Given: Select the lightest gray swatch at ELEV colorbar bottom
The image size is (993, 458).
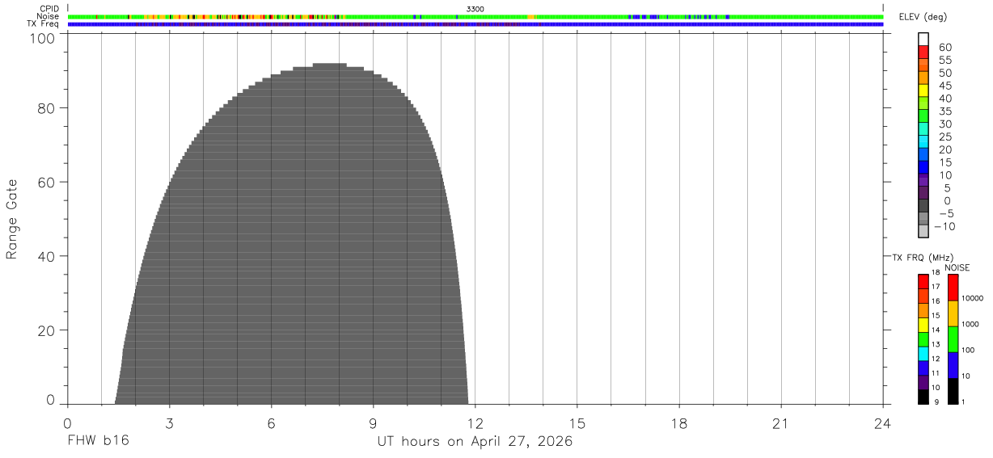Looking at the screenshot, I should click(x=923, y=231).
